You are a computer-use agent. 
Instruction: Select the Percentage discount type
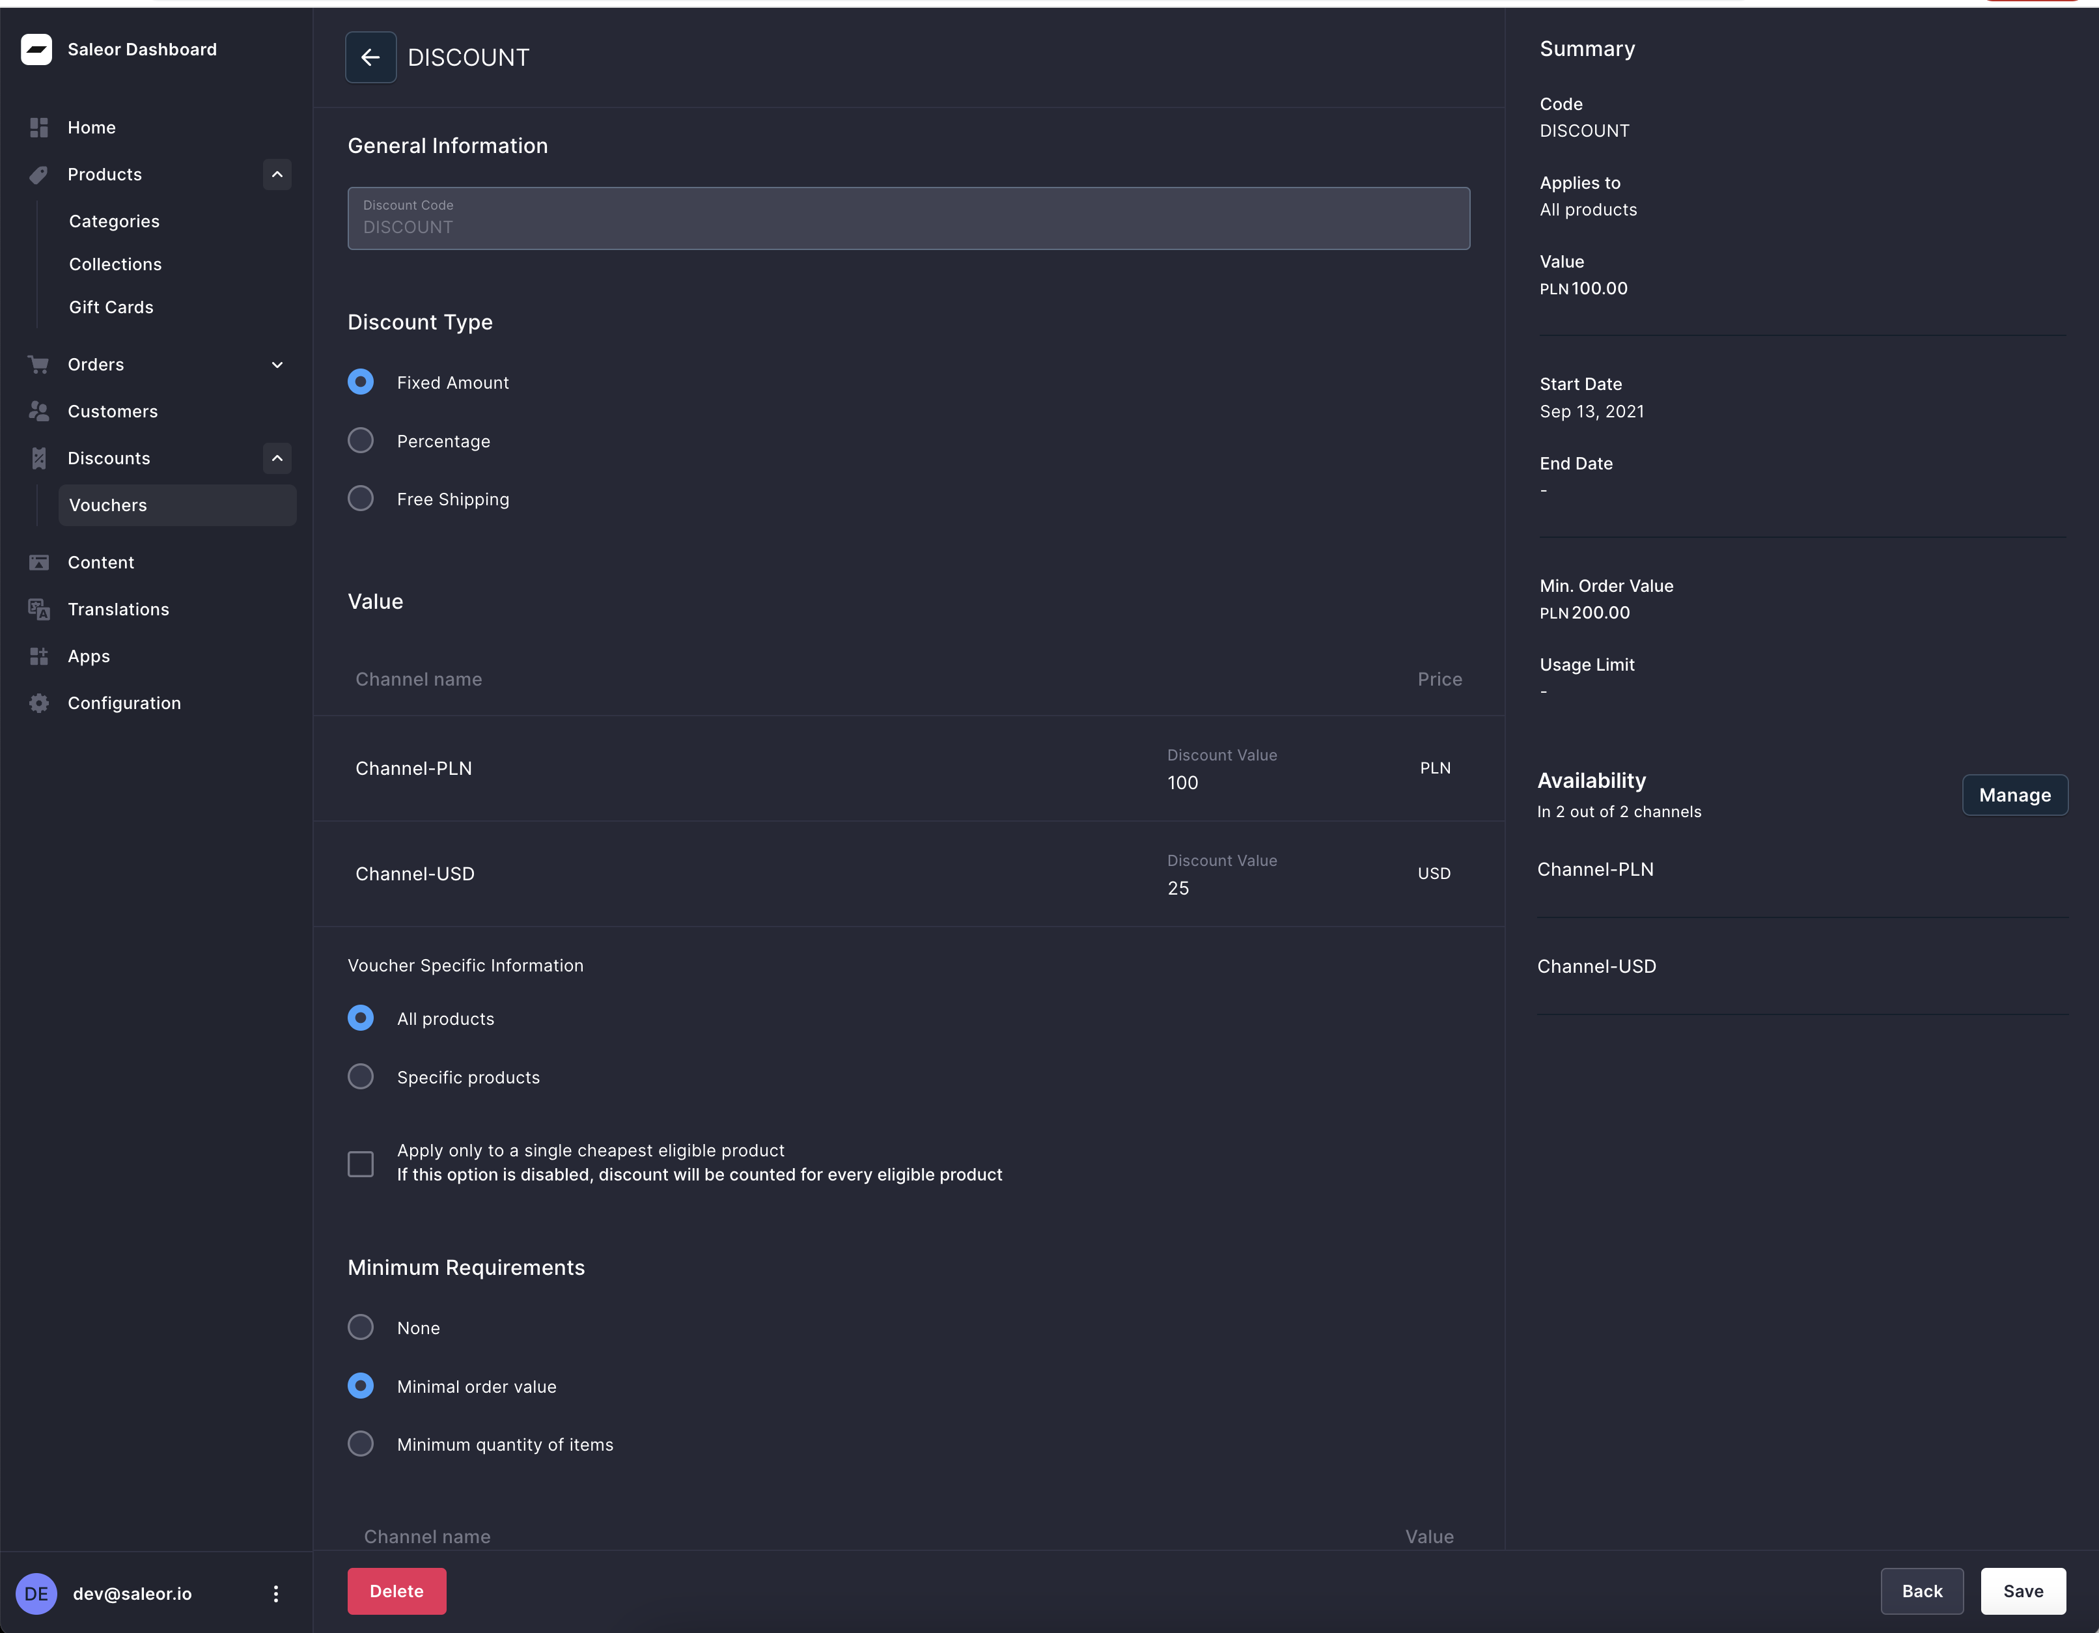(361, 440)
